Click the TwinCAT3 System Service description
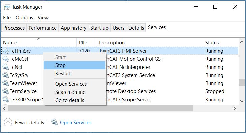 pyautogui.click(x=131, y=75)
